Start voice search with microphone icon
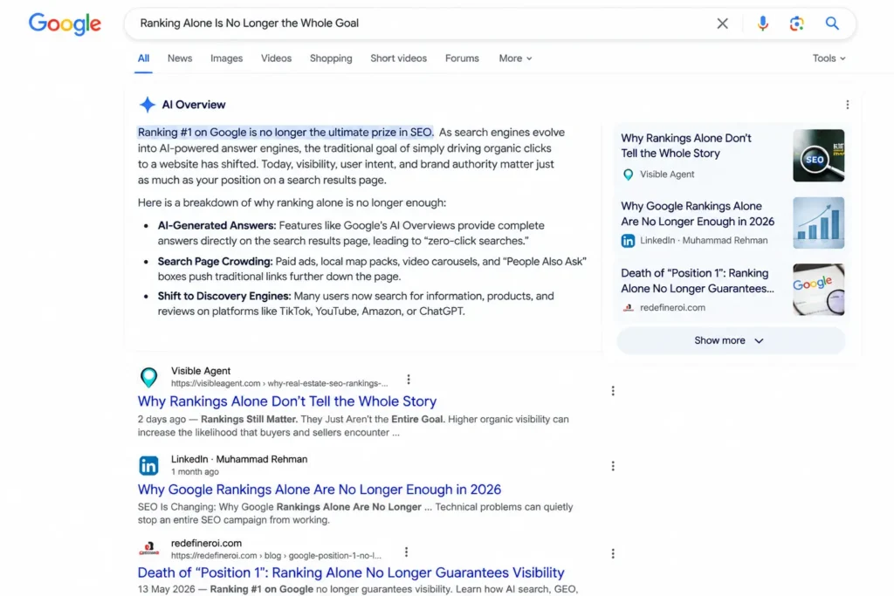The height and width of the screenshot is (596, 894). 762,24
